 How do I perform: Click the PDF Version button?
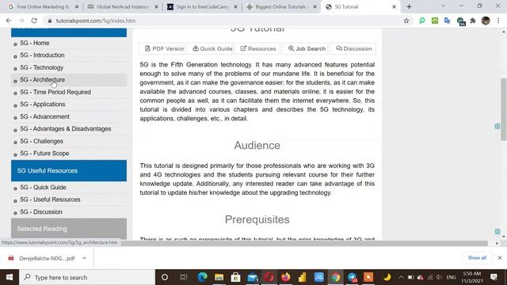point(162,49)
